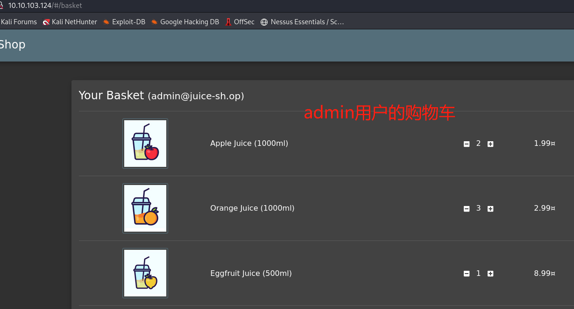Screen dimensions: 574x309
Task: Decrease Apple Juice quantity with minus icon
Action: point(466,144)
